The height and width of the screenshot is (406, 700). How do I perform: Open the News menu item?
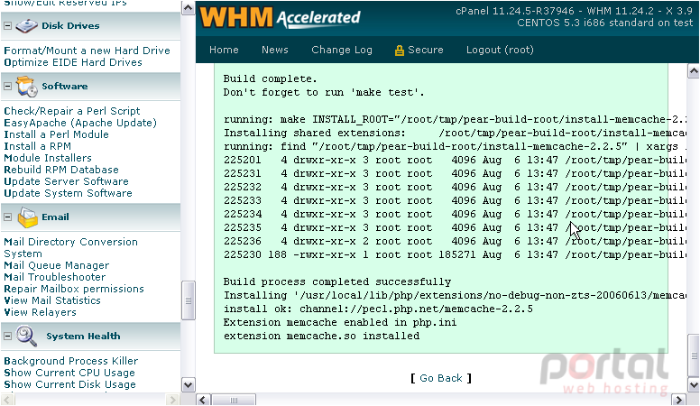click(275, 50)
